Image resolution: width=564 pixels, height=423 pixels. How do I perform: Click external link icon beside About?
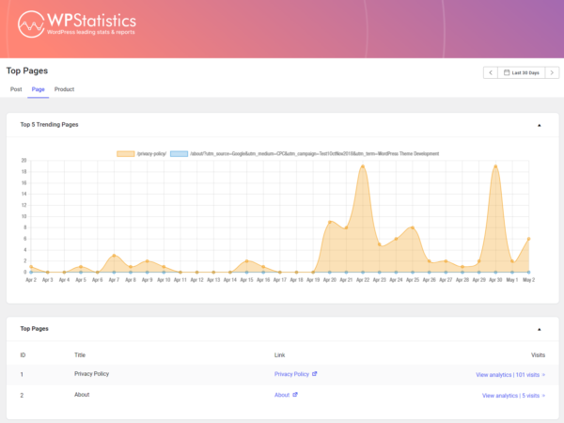[297, 396]
